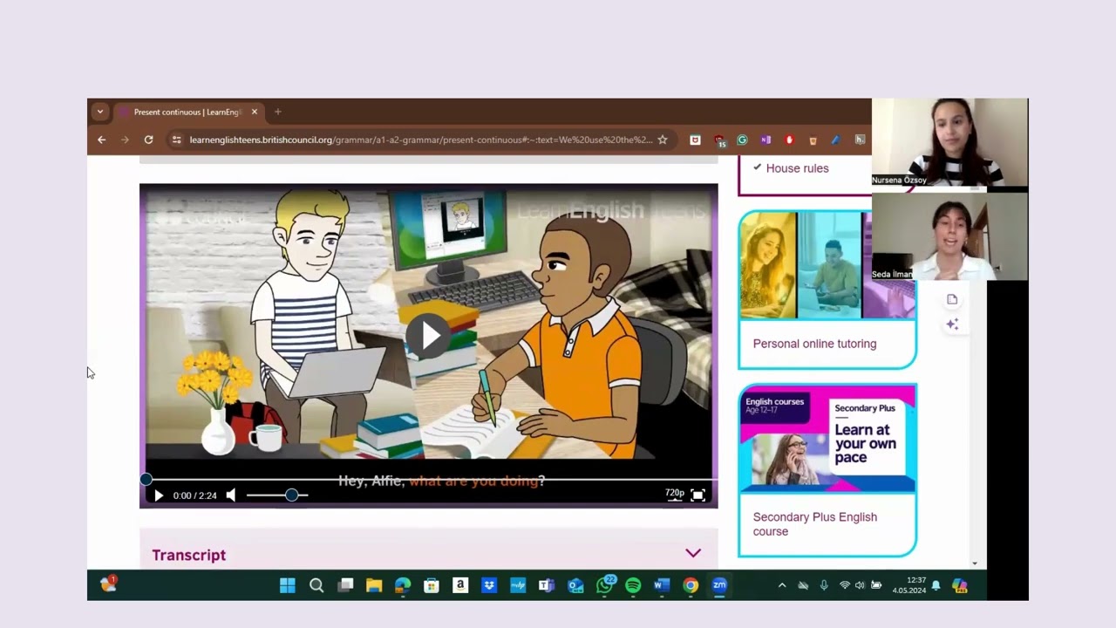
Task: Switch to Zoom on the taskbar
Action: click(x=719, y=585)
